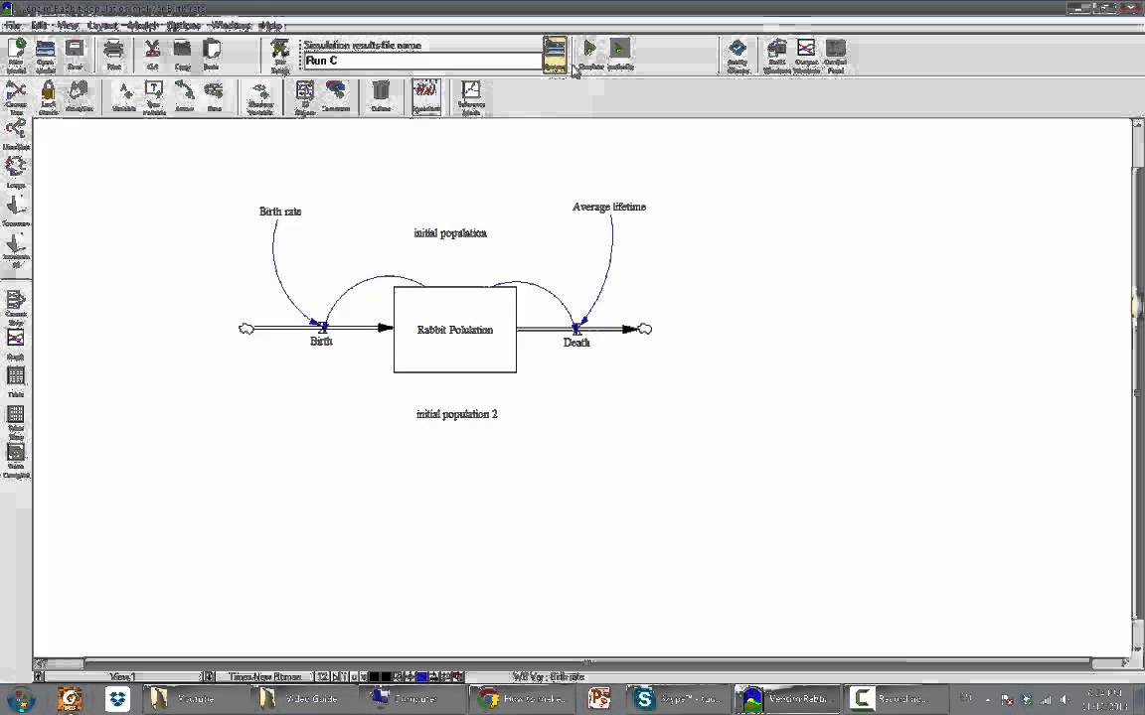Select the Reference Mode tool
Viewport: 1145px width, 715px height.
[471, 97]
